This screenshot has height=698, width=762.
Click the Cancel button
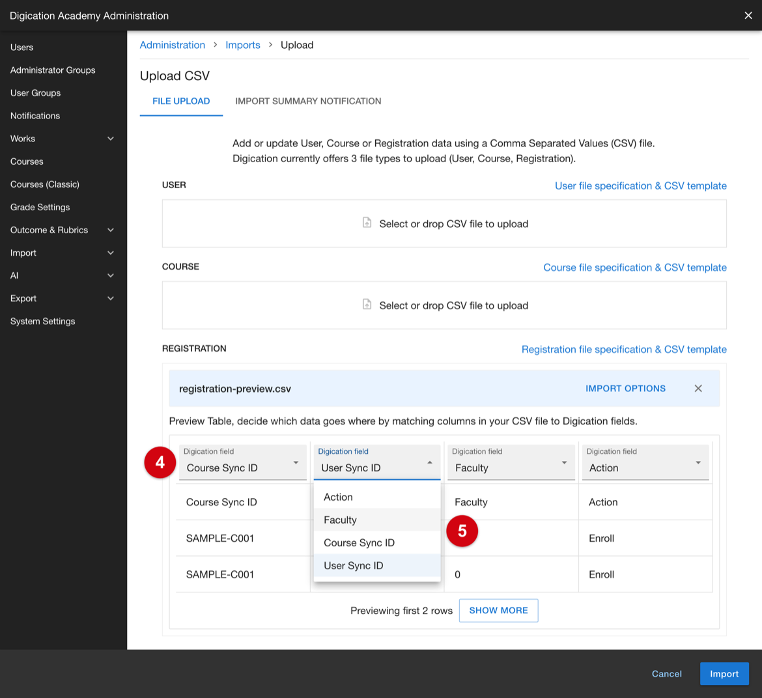(x=666, y=674)
